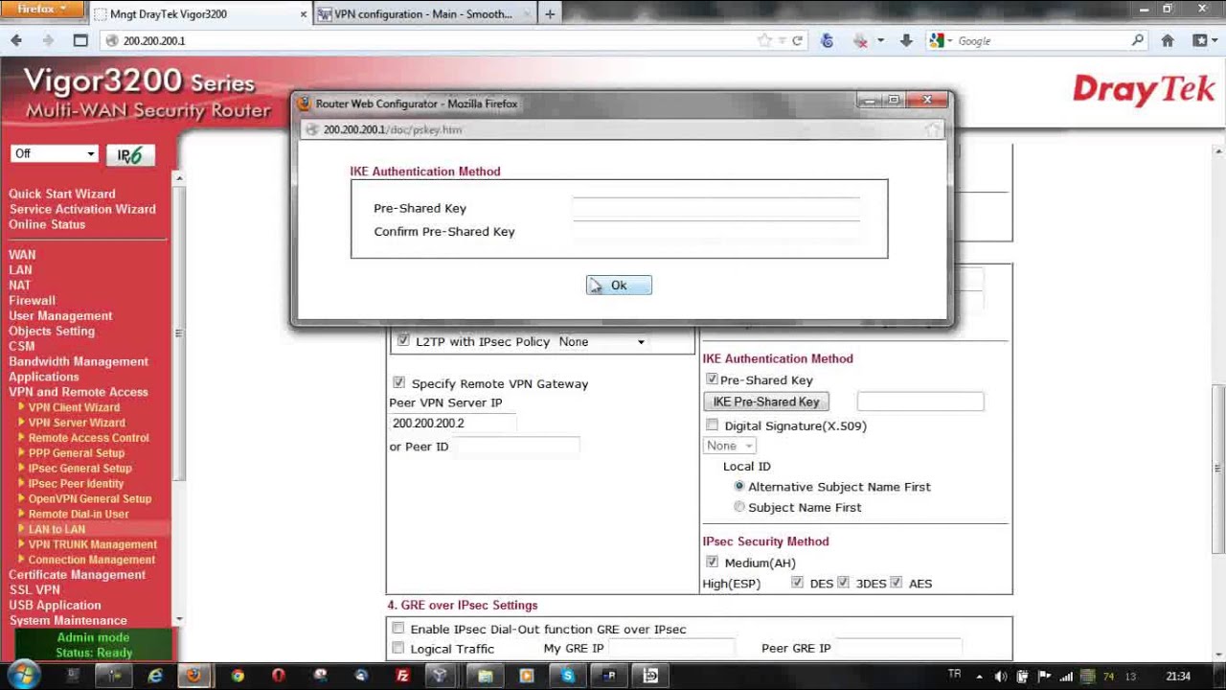
Task: Open the bookmarks menu icon
Action: pyautogui.click(x=1199, y=40)
